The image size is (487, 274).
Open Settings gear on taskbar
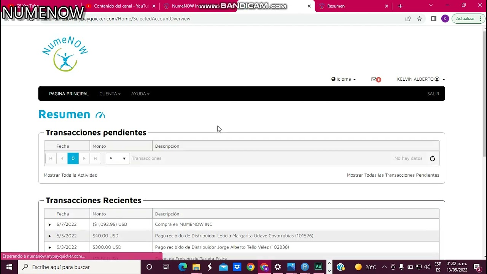point(278,267)
